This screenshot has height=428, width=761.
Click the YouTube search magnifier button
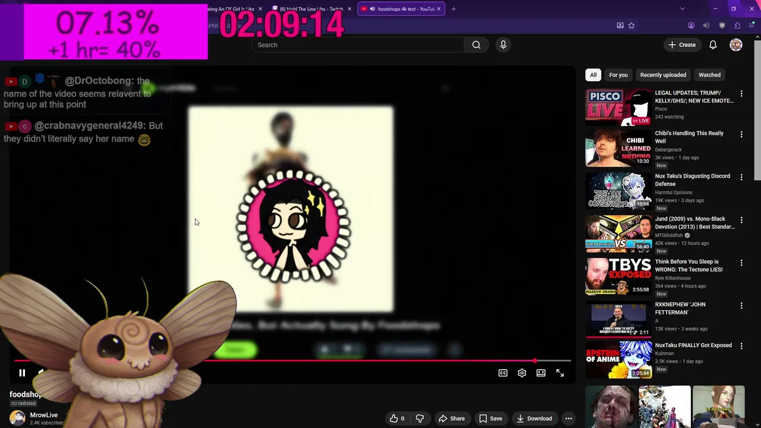tap(476, 45)
